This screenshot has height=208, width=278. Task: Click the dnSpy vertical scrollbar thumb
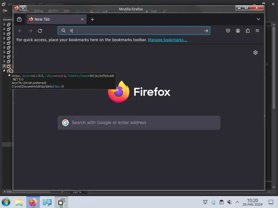(274, 68)
